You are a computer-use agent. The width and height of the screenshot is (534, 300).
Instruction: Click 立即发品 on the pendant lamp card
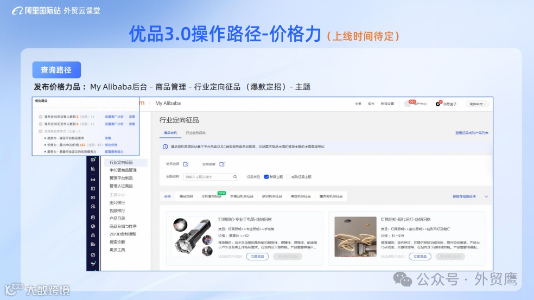click(x=420, y=257)
